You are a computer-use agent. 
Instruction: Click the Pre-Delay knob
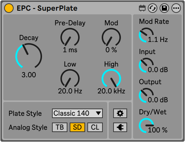[70, 37]
